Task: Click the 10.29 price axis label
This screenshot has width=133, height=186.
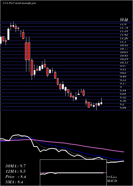Action: point(124,59)
